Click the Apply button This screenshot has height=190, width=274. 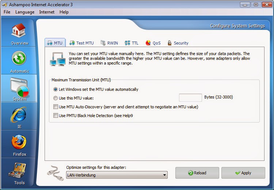pos(243,173)
